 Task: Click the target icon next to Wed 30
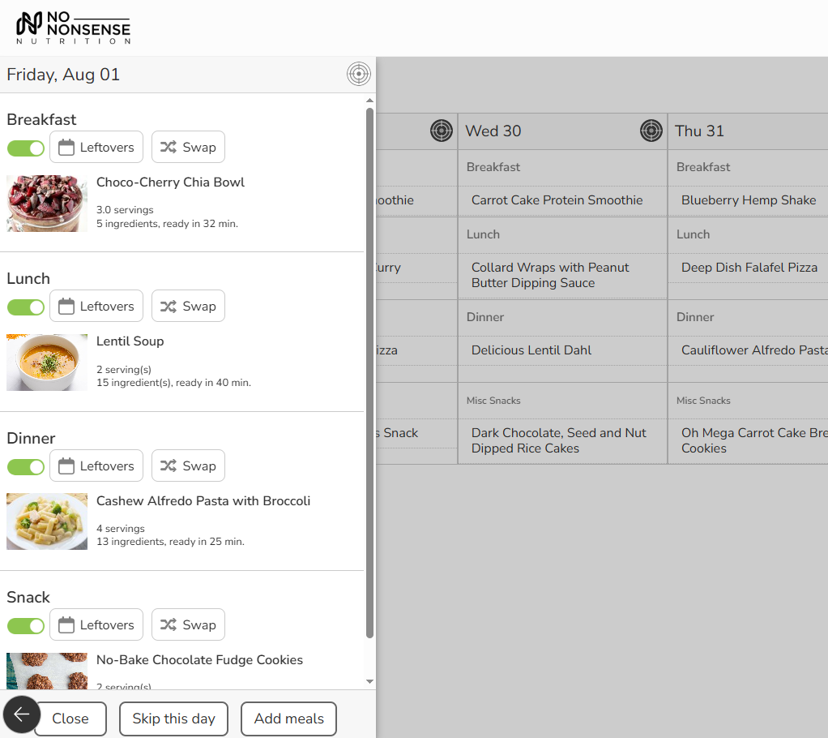(x=651, y=131)
